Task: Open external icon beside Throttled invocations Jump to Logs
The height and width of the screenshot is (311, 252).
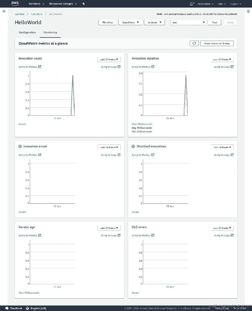Action: click(232, 155)
